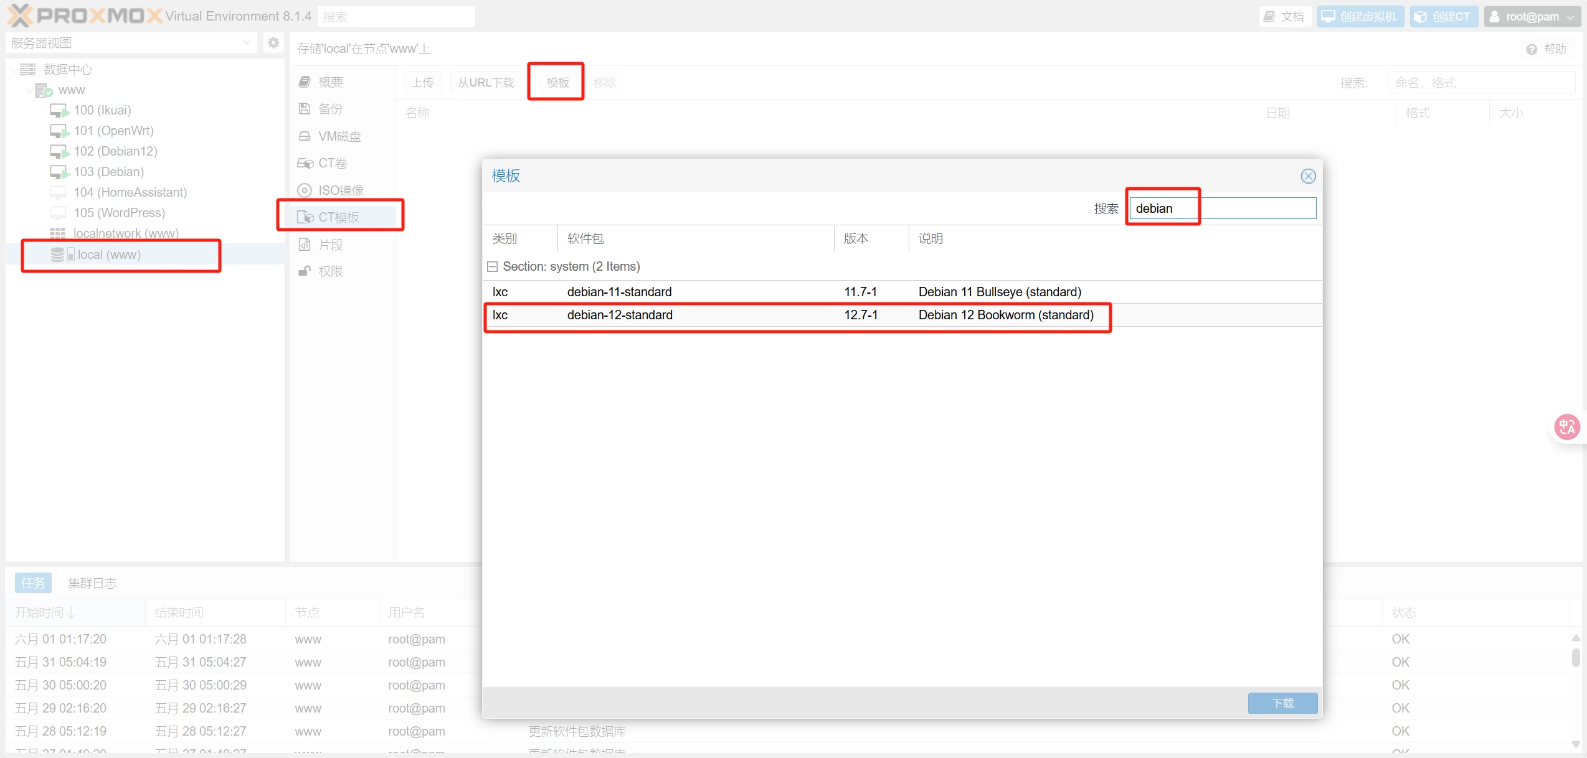
Task: Open the 服务器视图 view dropdown
Action: [x=131, y=43]
